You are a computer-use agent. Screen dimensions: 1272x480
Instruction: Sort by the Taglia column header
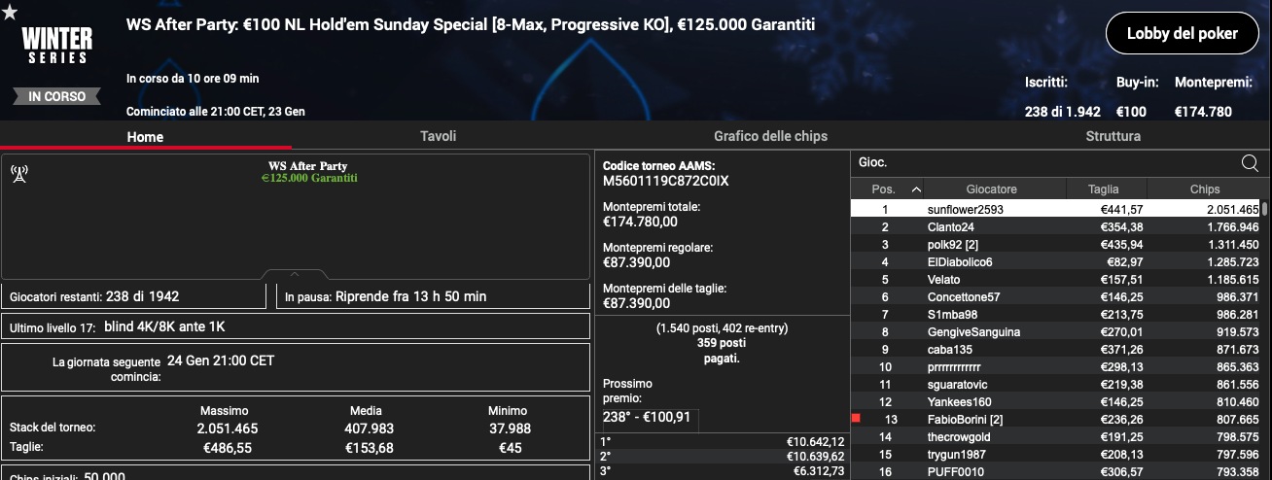(1104, 189)
